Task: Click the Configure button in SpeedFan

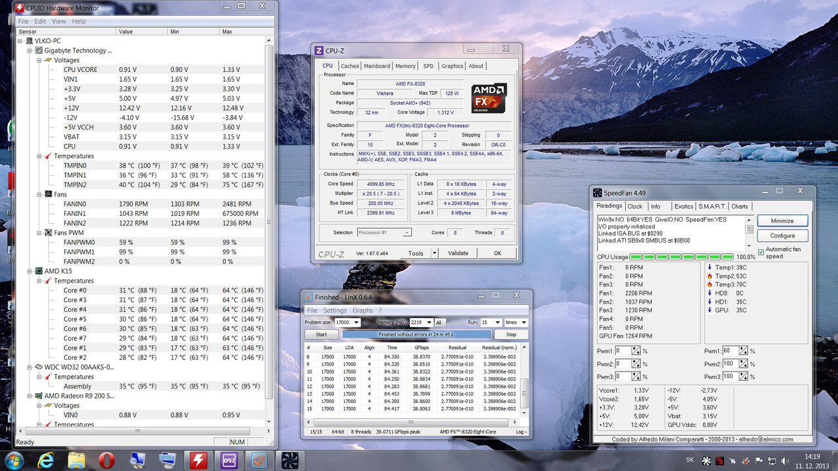Action: (782, 235)
